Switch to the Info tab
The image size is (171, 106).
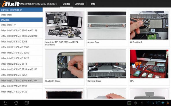[x=93, y=4]
